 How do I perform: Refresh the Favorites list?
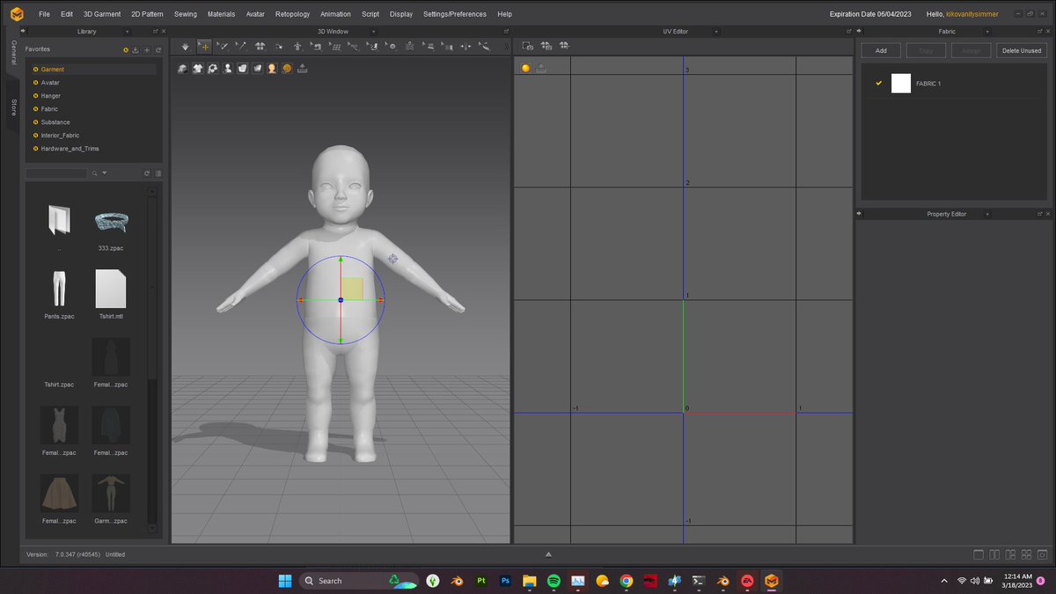point(158,50)
